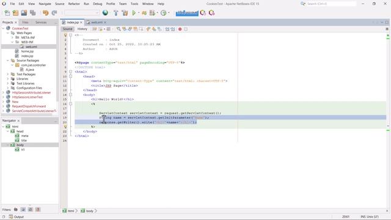Select A.java in Projects tree
Screen dimensions: 391x220
(30, 70)
